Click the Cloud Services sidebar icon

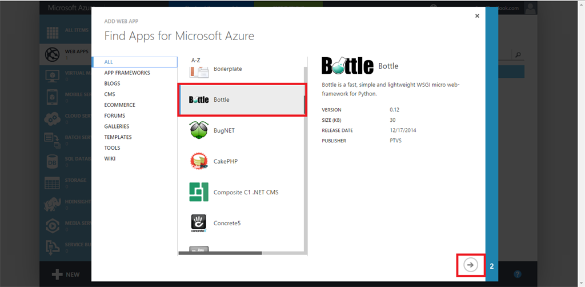pos(53,119)
